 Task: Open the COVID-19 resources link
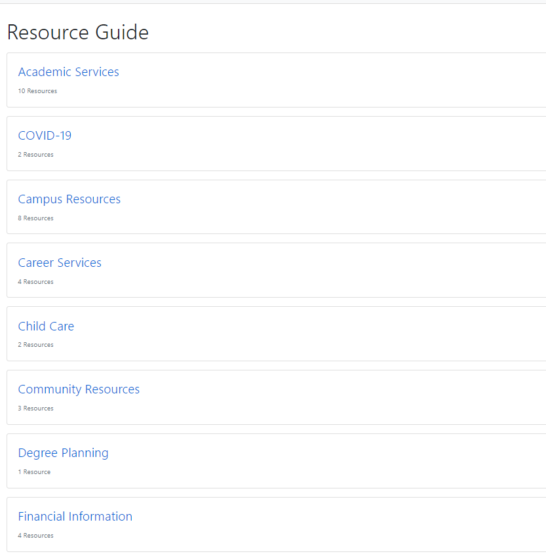45,136
